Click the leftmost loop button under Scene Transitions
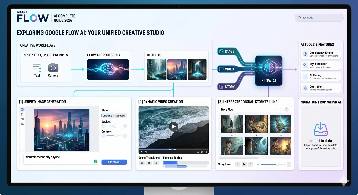The image size is (358, 195). pos(141,163)
